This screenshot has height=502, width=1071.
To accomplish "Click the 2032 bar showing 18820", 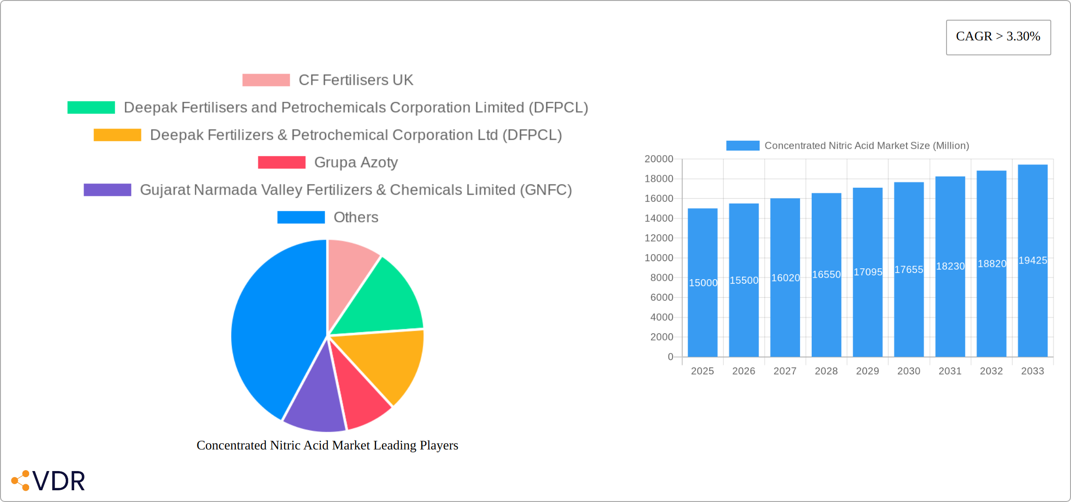I will point(992,264).
